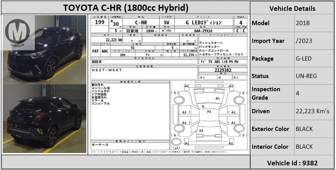This screenshot has height=170, width=336.
Task: Click the color number '209'
Action: pyautogui.click(x=122, y=55)
